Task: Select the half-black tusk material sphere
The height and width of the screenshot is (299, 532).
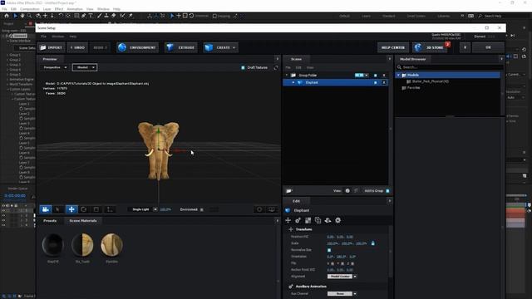Action: point(82,244)
